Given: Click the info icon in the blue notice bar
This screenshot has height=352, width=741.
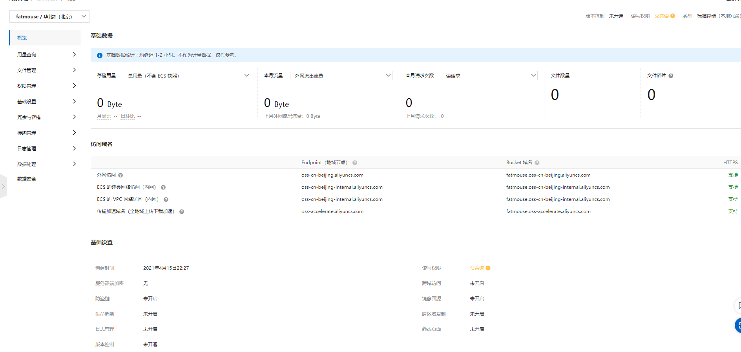Looking at the screenshot, I should click(100, 55).
